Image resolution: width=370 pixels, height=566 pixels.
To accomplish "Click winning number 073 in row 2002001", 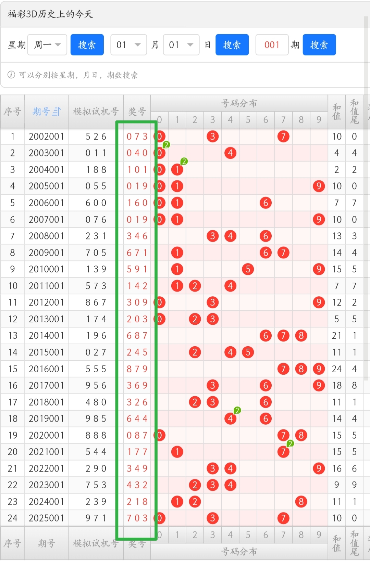I will tap(137, 137).
